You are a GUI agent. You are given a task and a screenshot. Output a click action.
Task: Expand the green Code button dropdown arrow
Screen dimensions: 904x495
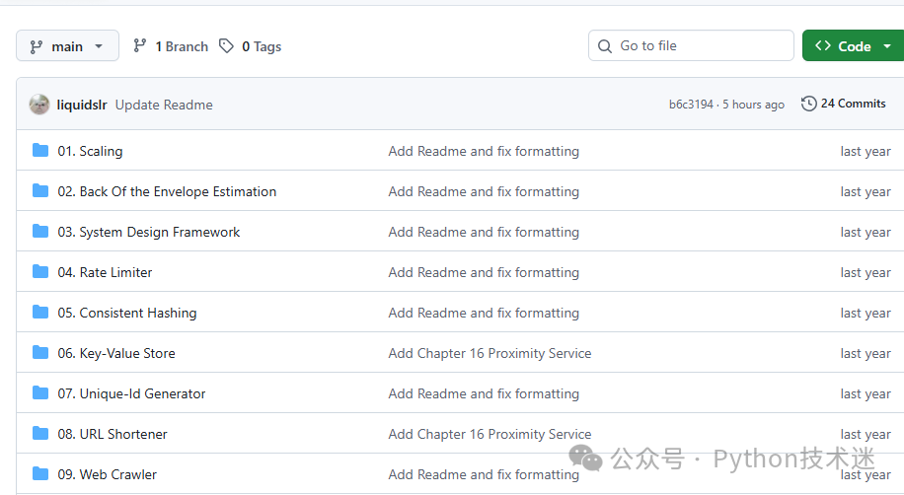(x=886, y=46)
